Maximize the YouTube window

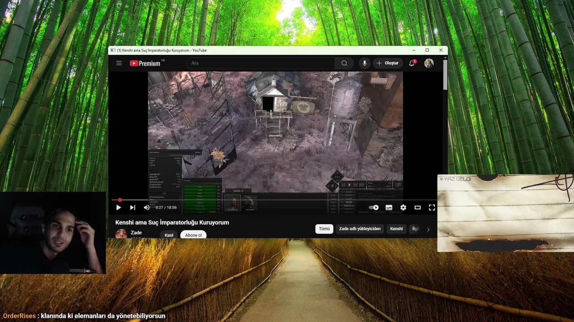coord(427,50)
